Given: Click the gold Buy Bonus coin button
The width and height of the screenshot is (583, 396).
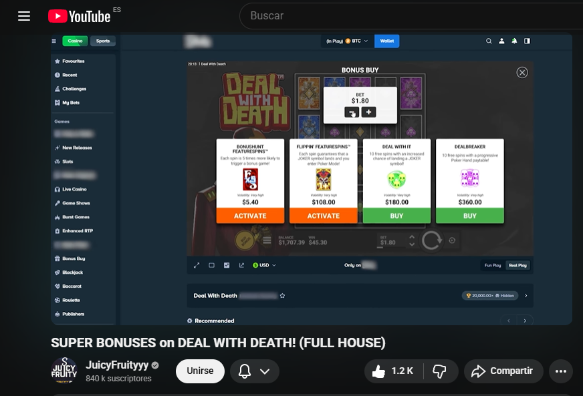Looking at the screenshot, I should point(246,240).
